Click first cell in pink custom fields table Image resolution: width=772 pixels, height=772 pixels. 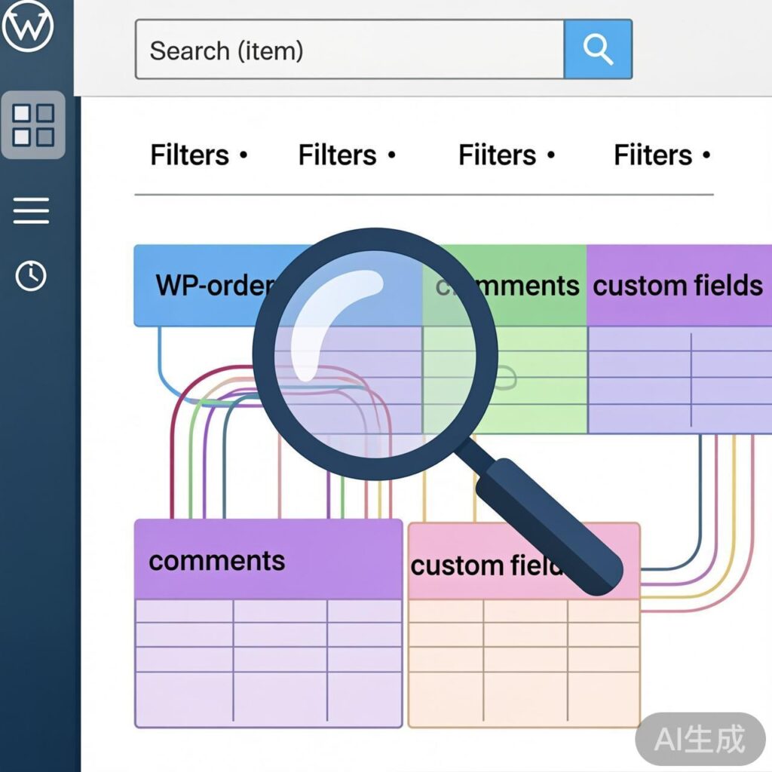point(446,611)
